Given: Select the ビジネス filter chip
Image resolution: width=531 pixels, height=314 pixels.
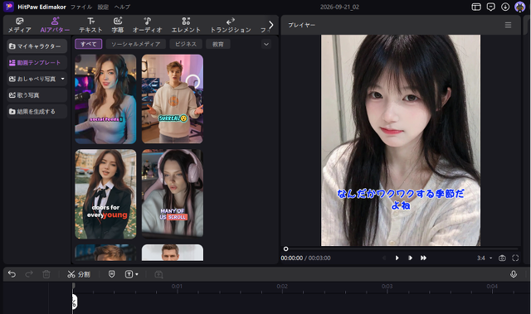Looking at the screenshot, I should tap(186, 44).
